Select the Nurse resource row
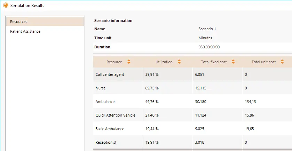The width and height of the screenshot is (292, 151). coord(192,88)
